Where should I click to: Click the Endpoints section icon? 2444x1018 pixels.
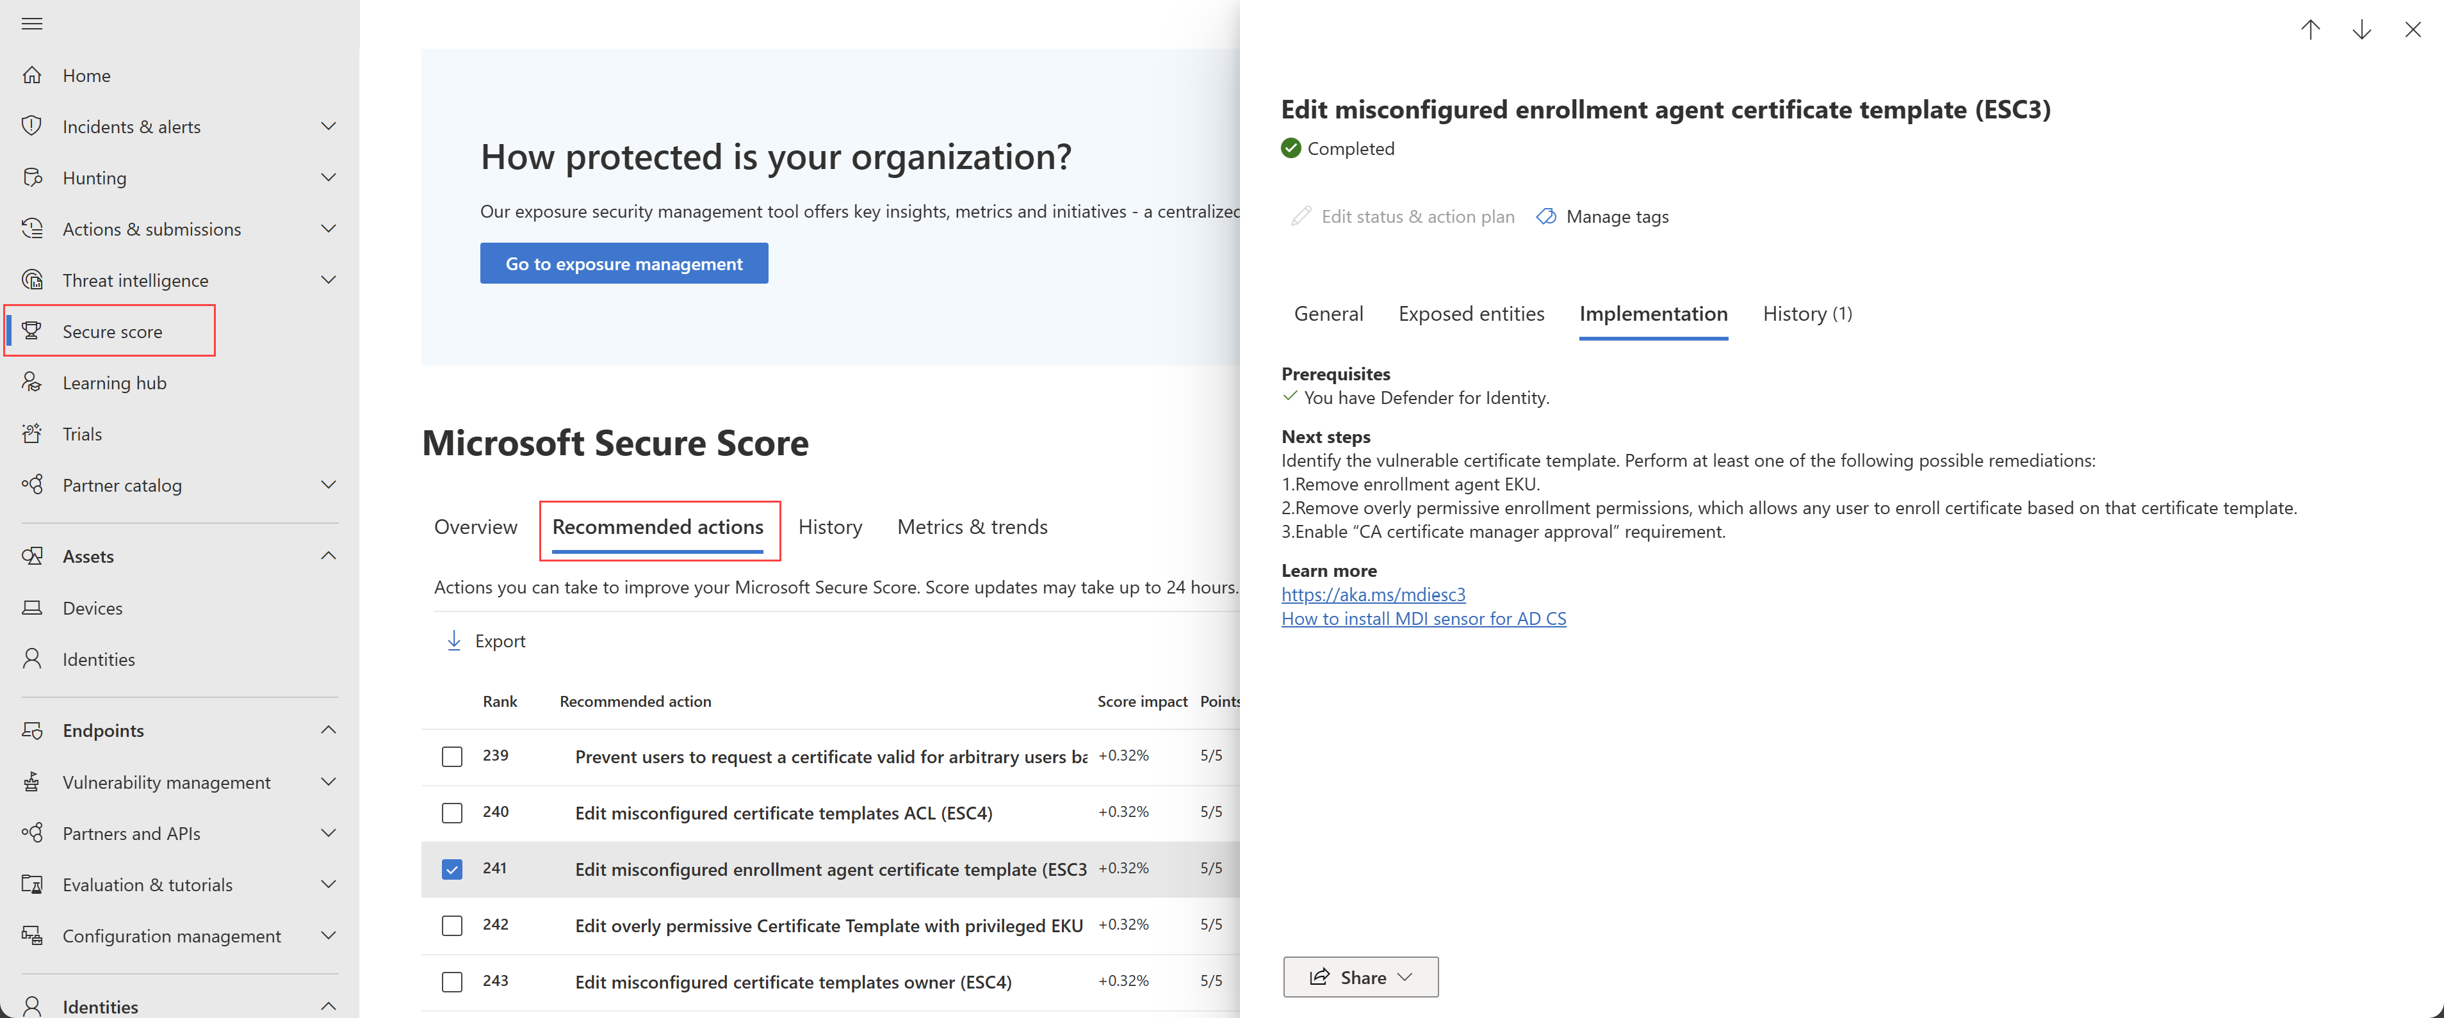(x=32, y=731)
